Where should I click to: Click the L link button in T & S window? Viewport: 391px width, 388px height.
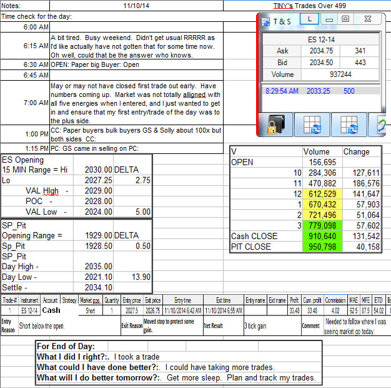click(x=309, y=19)
